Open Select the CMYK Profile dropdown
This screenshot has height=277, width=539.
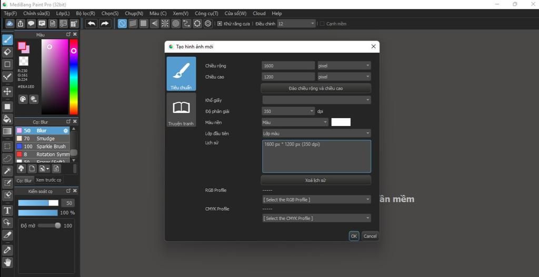316,218
